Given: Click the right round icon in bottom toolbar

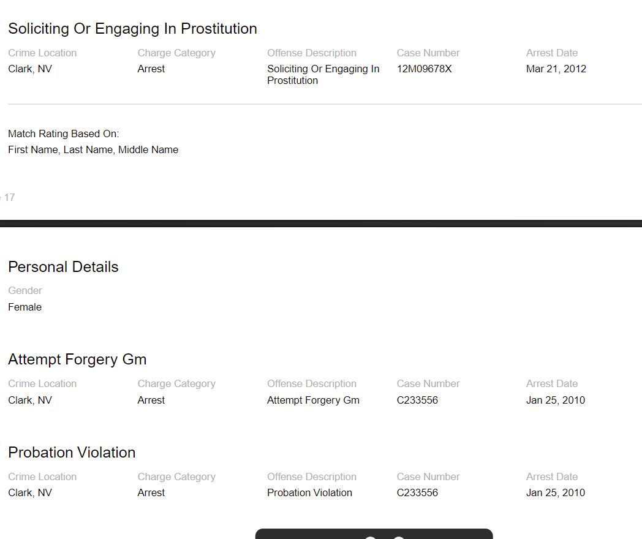Looking at the screenshot, I should point(399,537).
